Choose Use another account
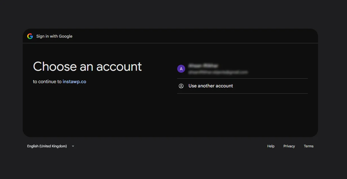This screenshot has height=179, width=347. tap(243, 86)
